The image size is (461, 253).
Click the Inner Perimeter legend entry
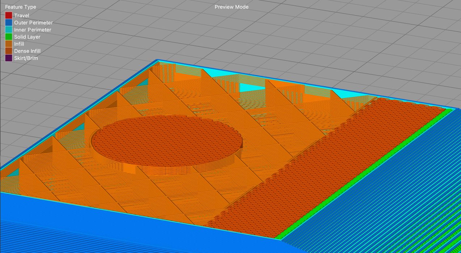[33, 30]
